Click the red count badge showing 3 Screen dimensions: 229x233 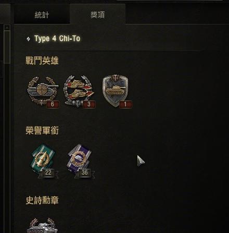click(89, 104)
